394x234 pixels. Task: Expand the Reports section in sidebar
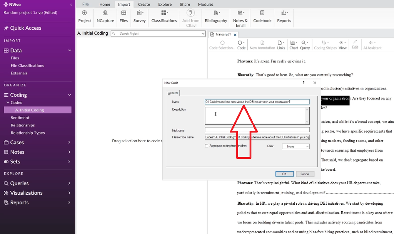[69, 202]
